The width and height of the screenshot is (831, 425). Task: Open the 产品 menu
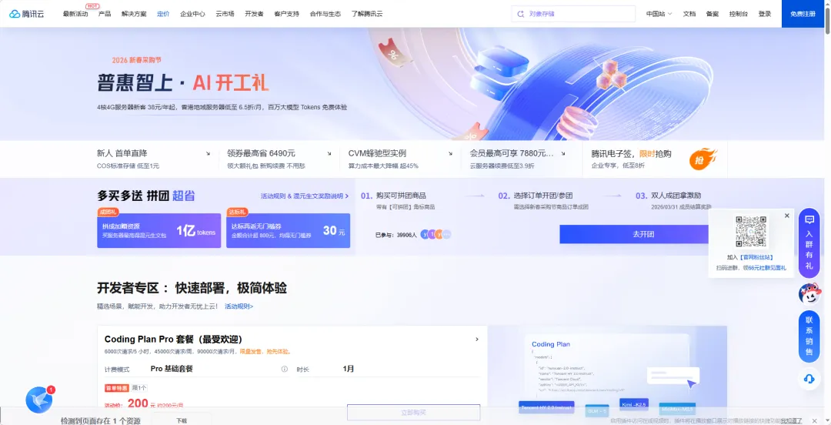(x=105, y=14)
